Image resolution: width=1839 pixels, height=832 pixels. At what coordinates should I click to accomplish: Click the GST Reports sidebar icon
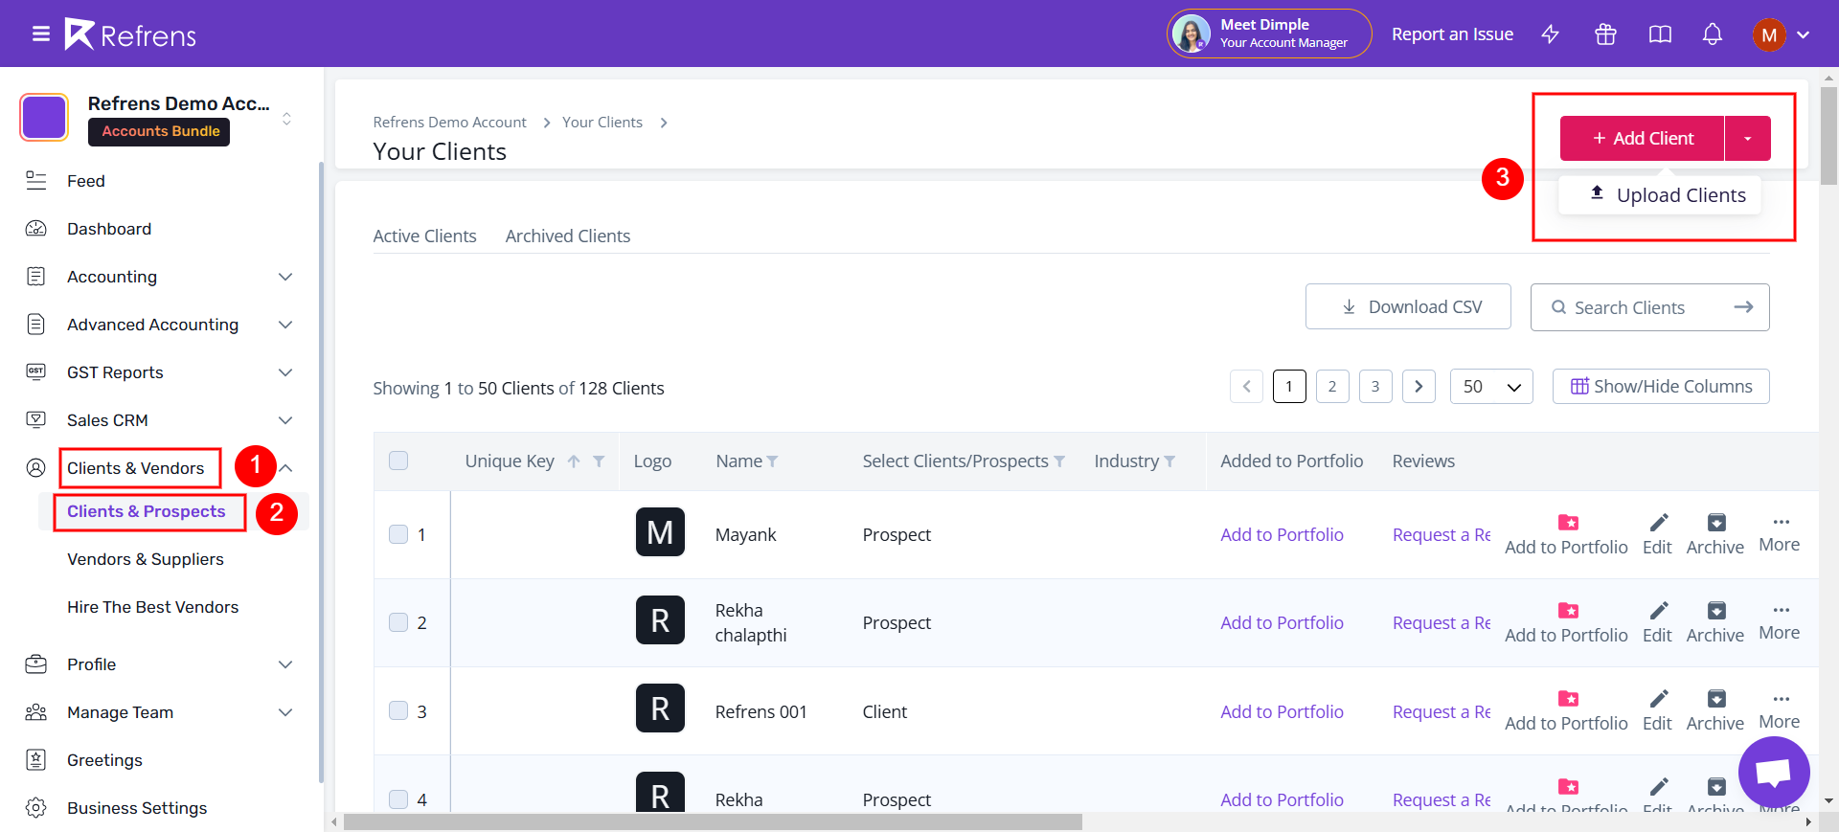click(x=36, y=372)
